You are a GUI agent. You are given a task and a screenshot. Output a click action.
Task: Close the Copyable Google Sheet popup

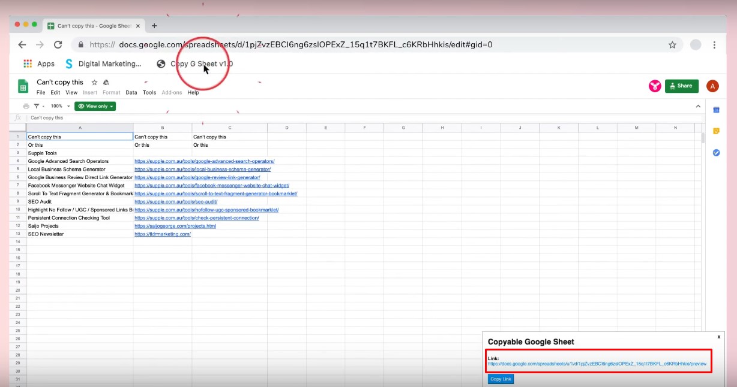719,337
